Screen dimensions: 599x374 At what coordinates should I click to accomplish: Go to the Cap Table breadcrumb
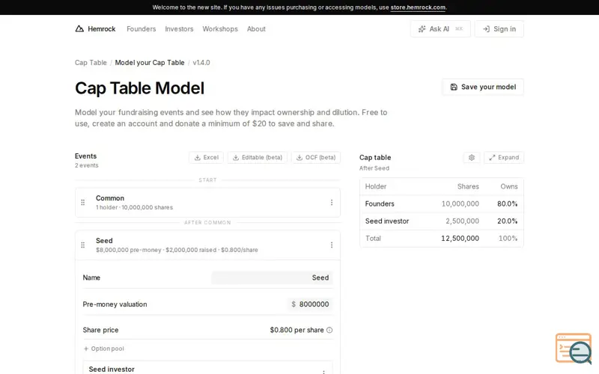tap(91, 63)
